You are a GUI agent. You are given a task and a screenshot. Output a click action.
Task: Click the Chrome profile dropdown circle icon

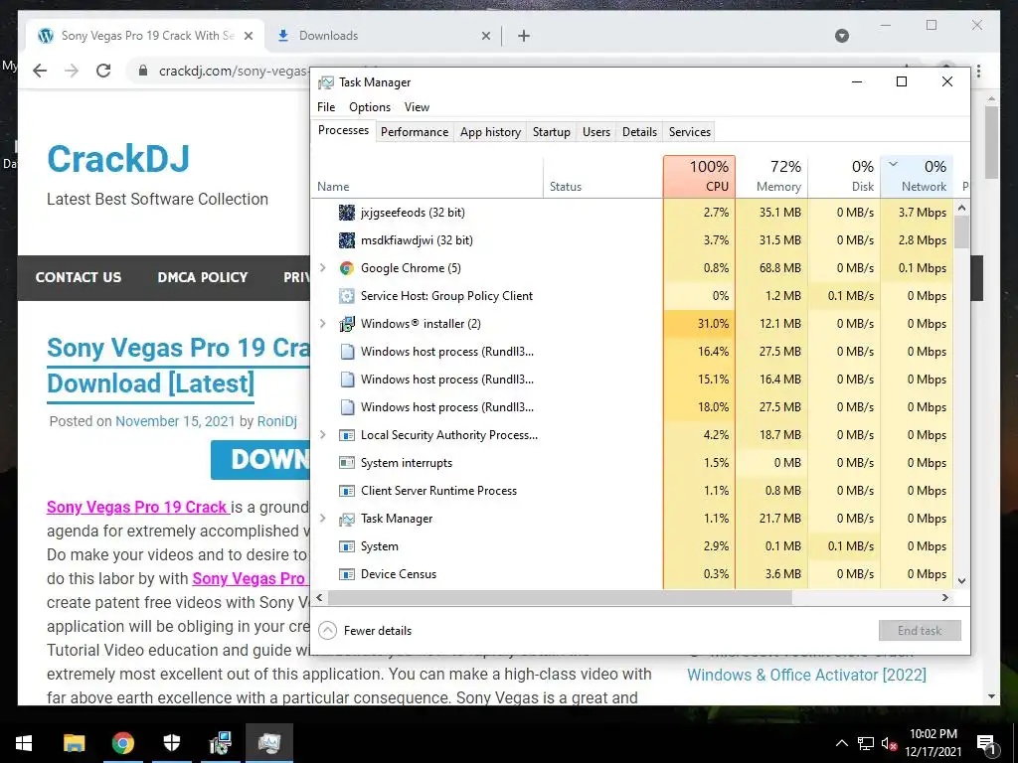tap(842, 36)
